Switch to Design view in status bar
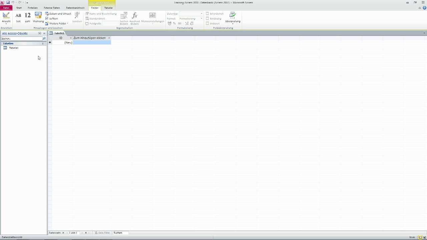This screenshot has width=427, height=240. tap(425, 237)
